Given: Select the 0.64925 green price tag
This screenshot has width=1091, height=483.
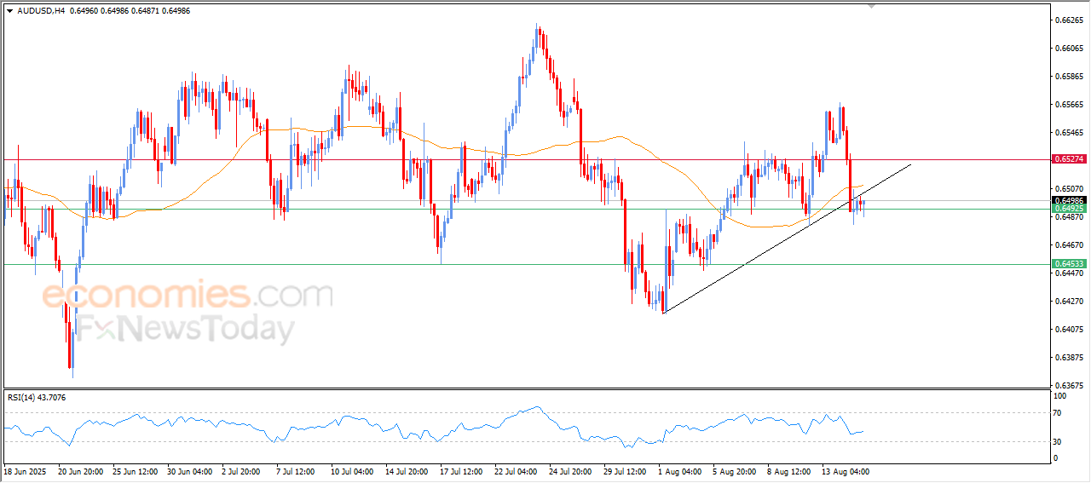Looking at the screenshot, I should 1069,209.
